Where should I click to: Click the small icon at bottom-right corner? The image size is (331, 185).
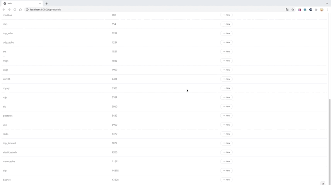(323, 183)
